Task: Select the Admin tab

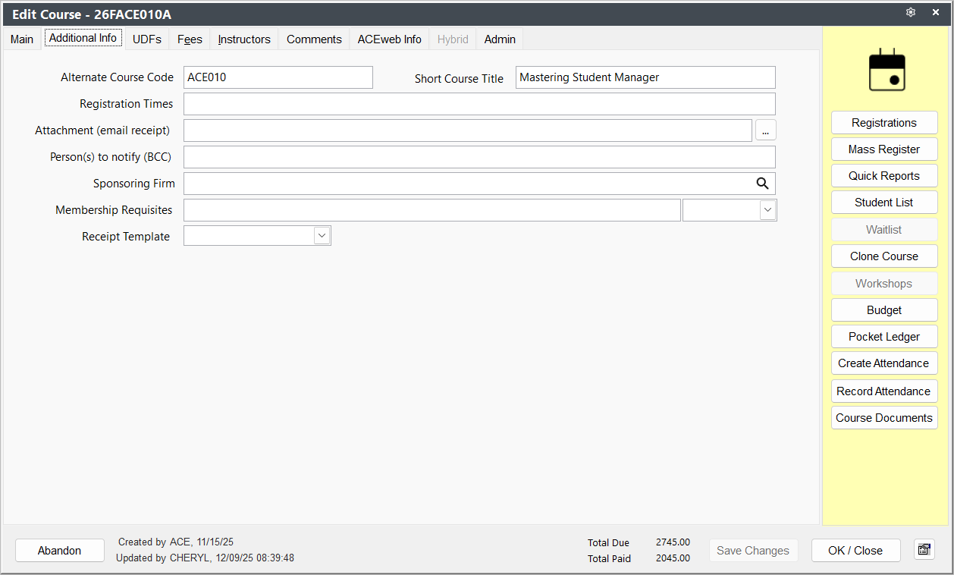Action: (500, 39)
